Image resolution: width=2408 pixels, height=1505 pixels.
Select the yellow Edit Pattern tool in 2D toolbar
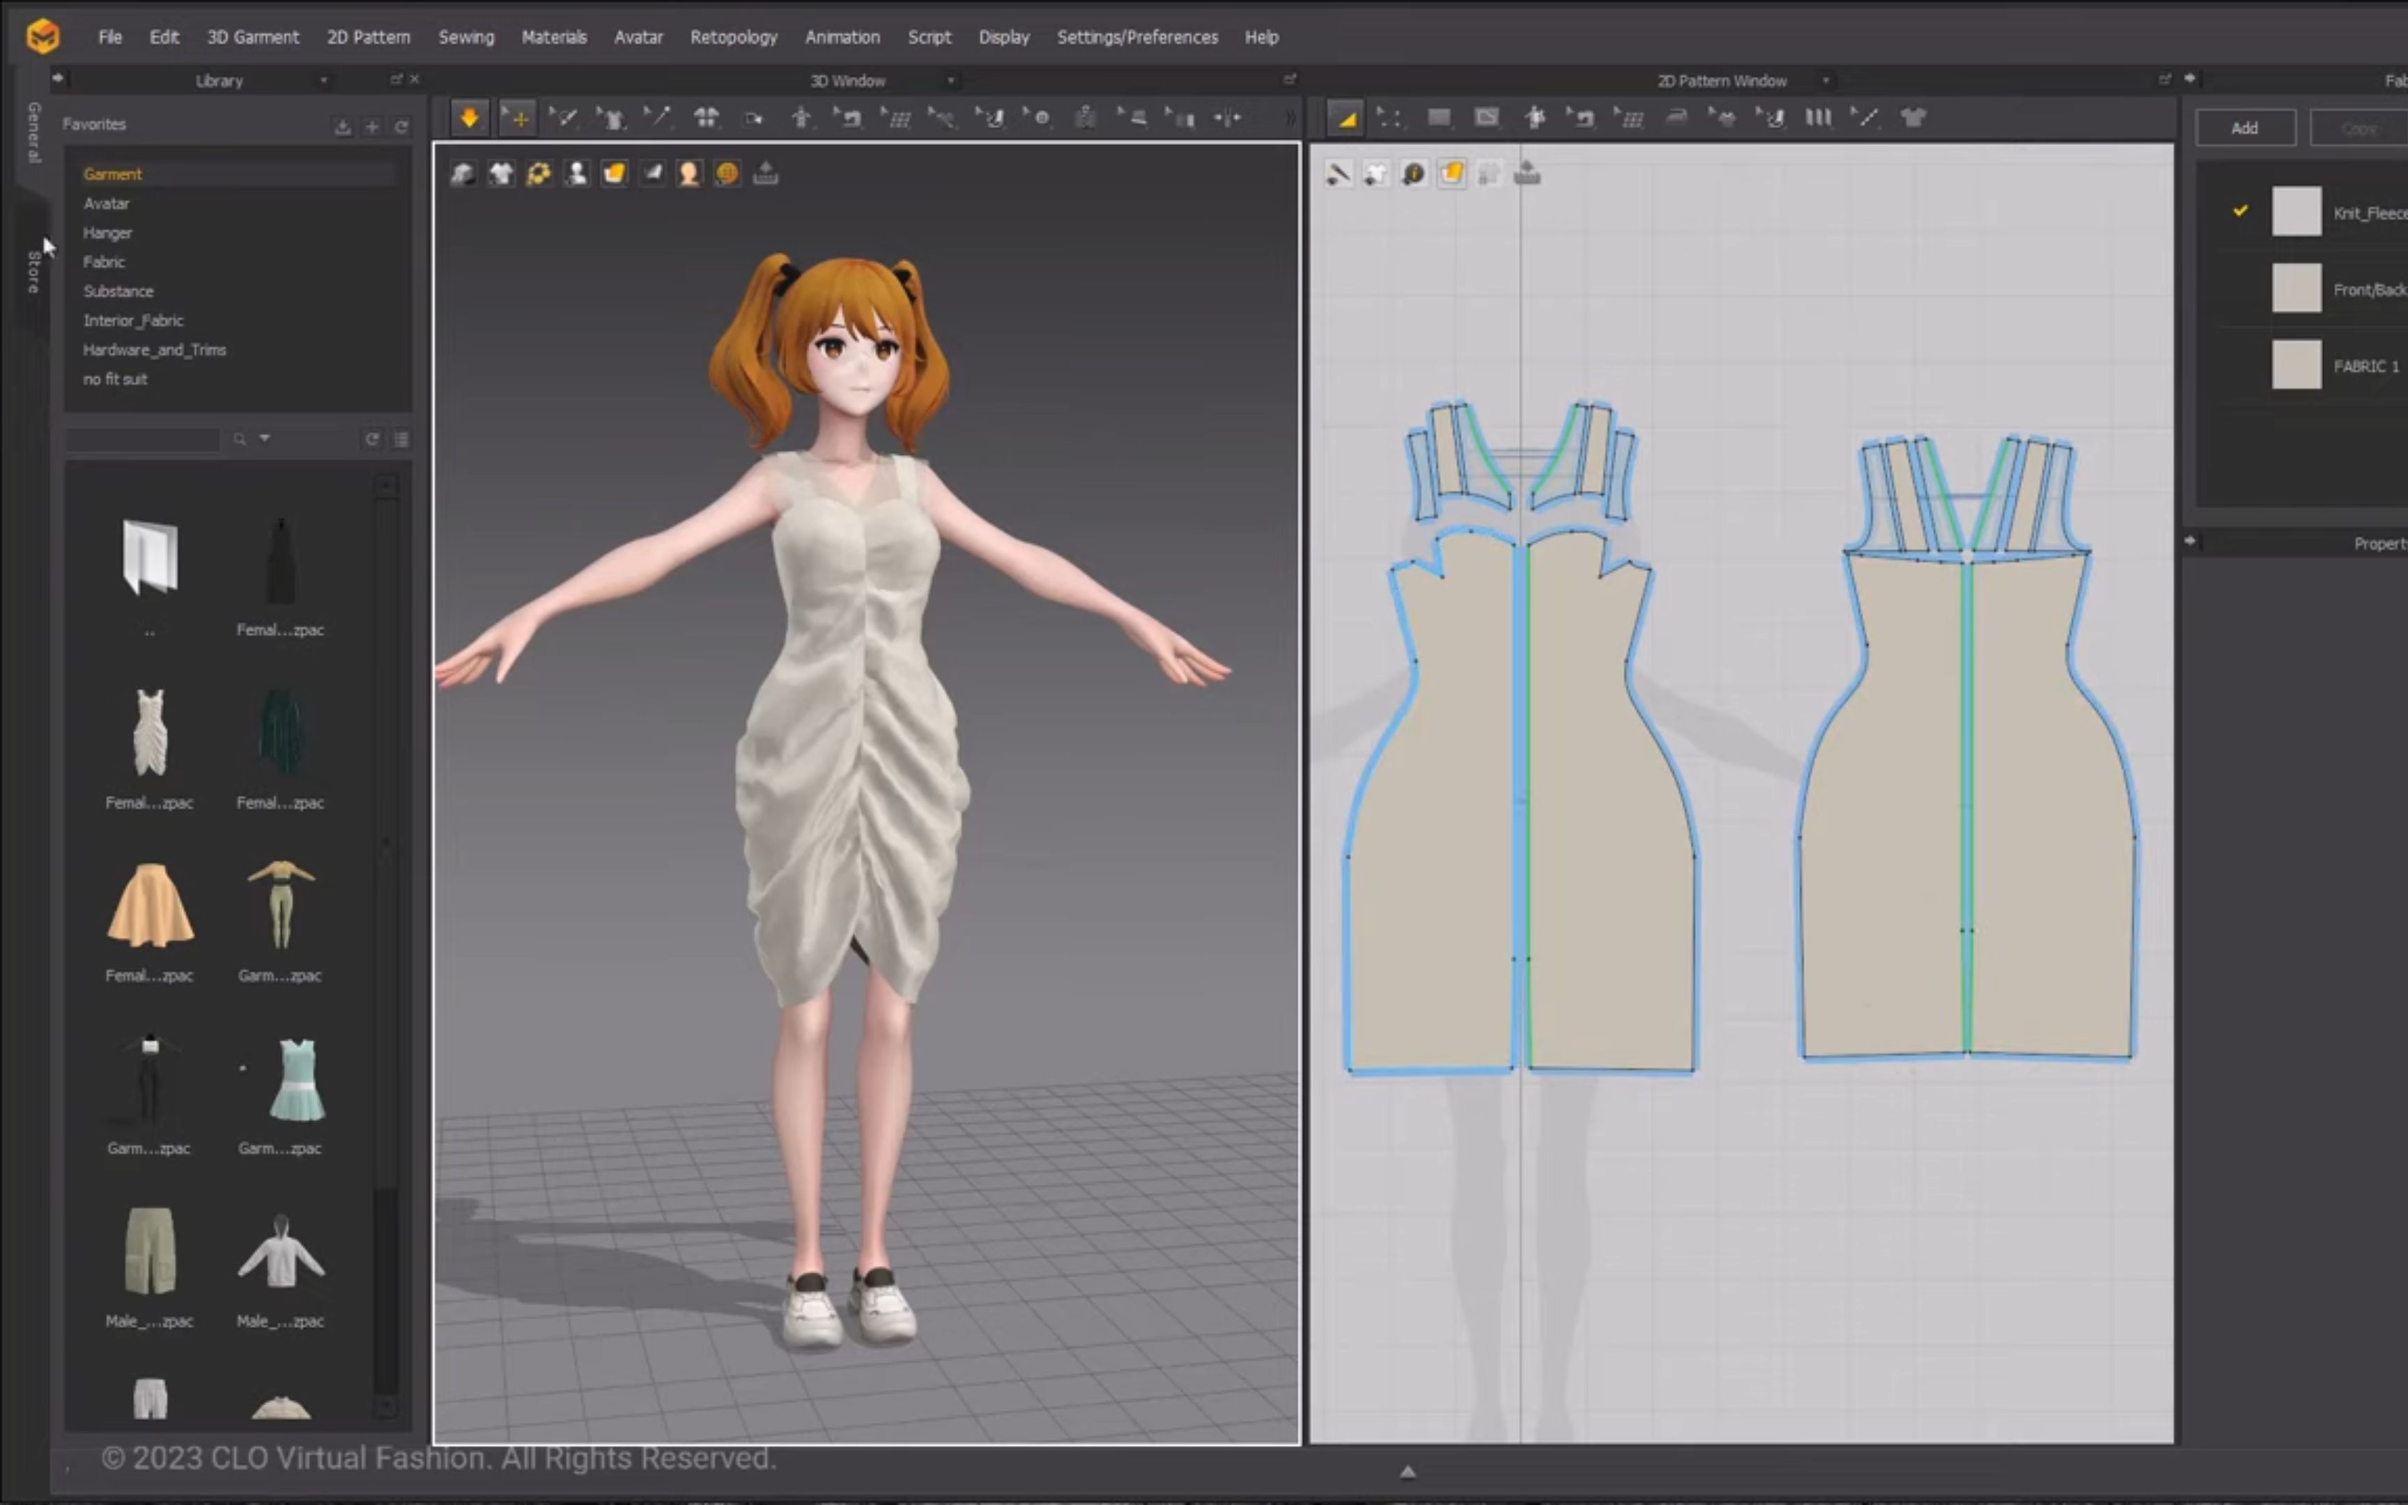click(x=1346, y=118)
